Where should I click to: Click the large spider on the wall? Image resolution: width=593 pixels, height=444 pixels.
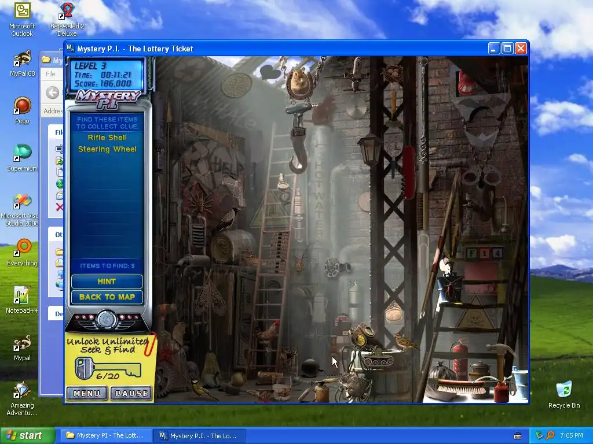[x=201, y=202]
